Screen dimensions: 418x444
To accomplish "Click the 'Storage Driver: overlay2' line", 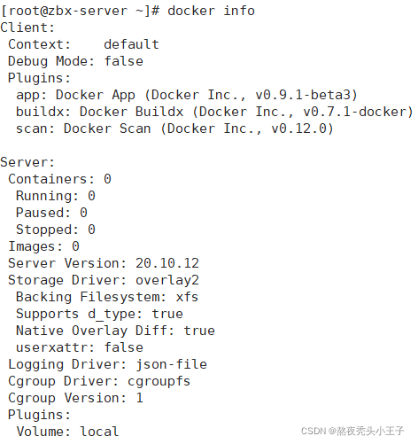I will (104, 280).
